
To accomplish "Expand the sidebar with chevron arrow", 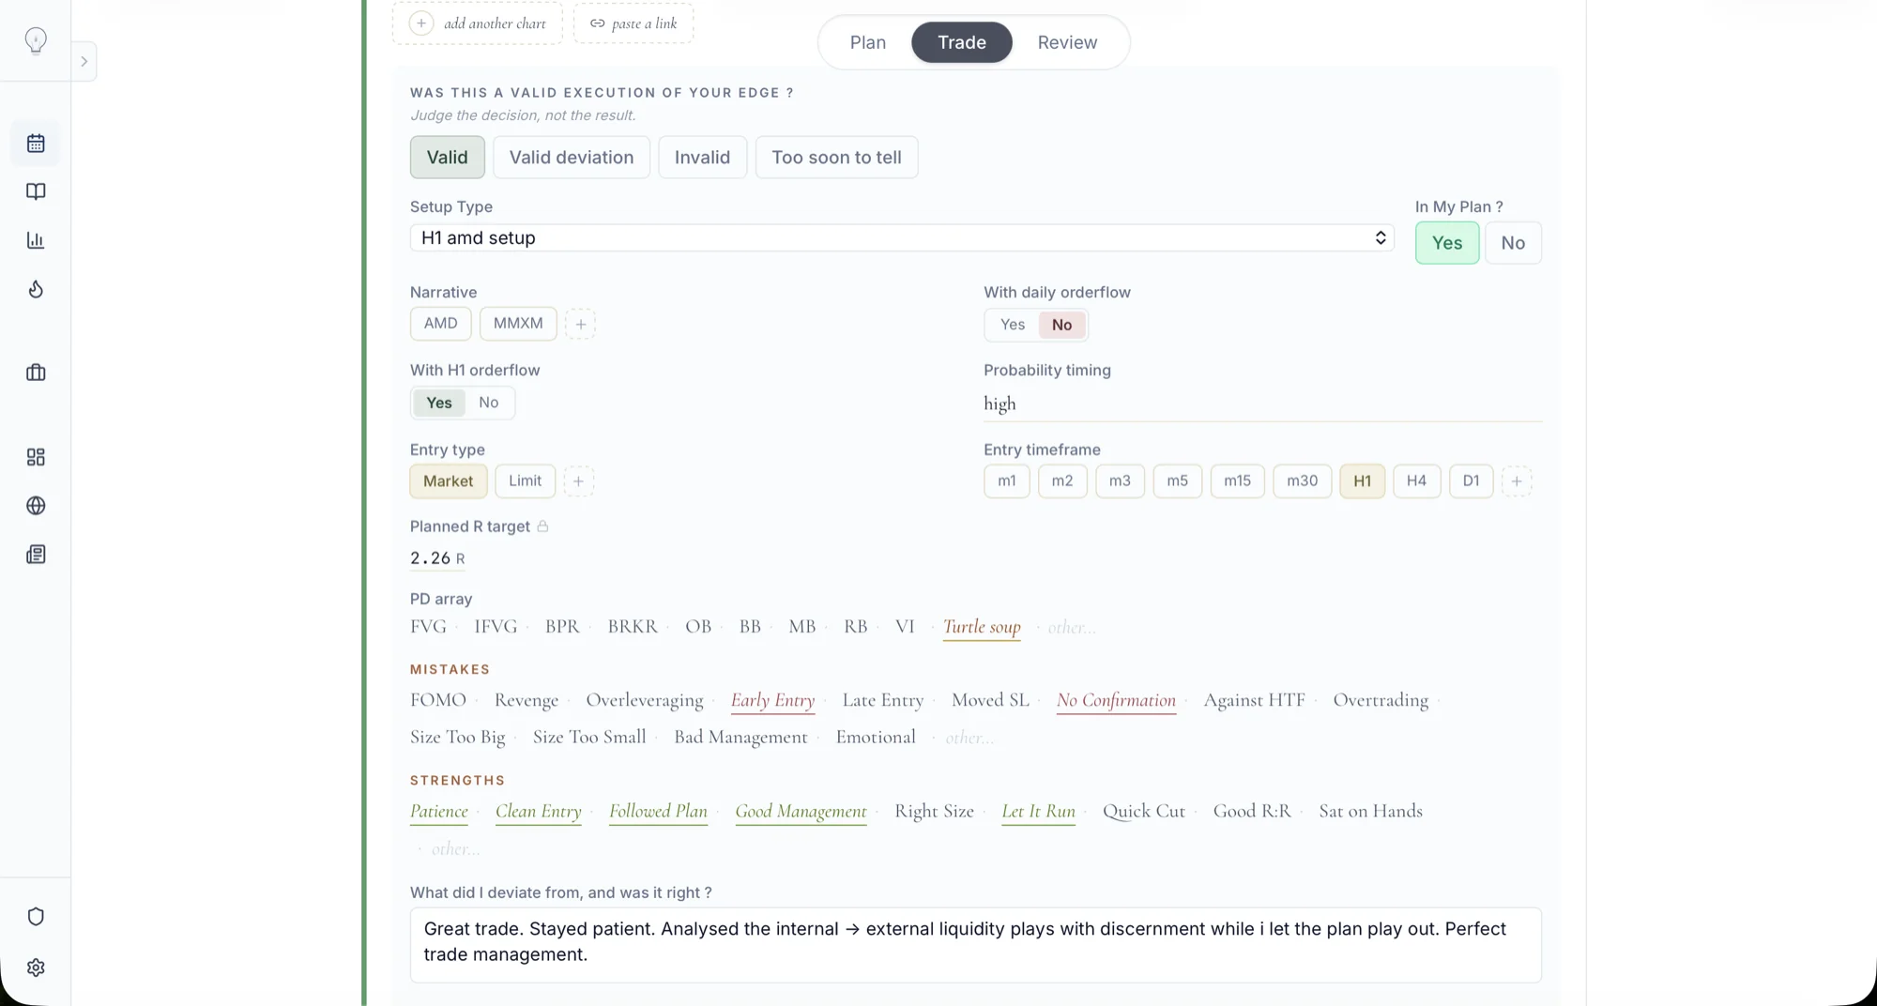I will (x=84, y=62).
